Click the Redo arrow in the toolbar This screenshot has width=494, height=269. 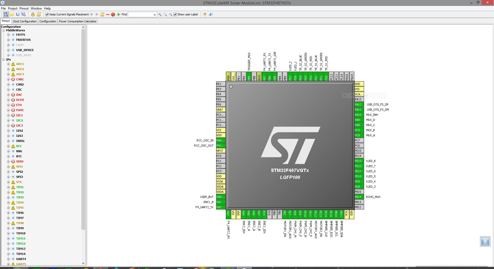pos(97,15)
